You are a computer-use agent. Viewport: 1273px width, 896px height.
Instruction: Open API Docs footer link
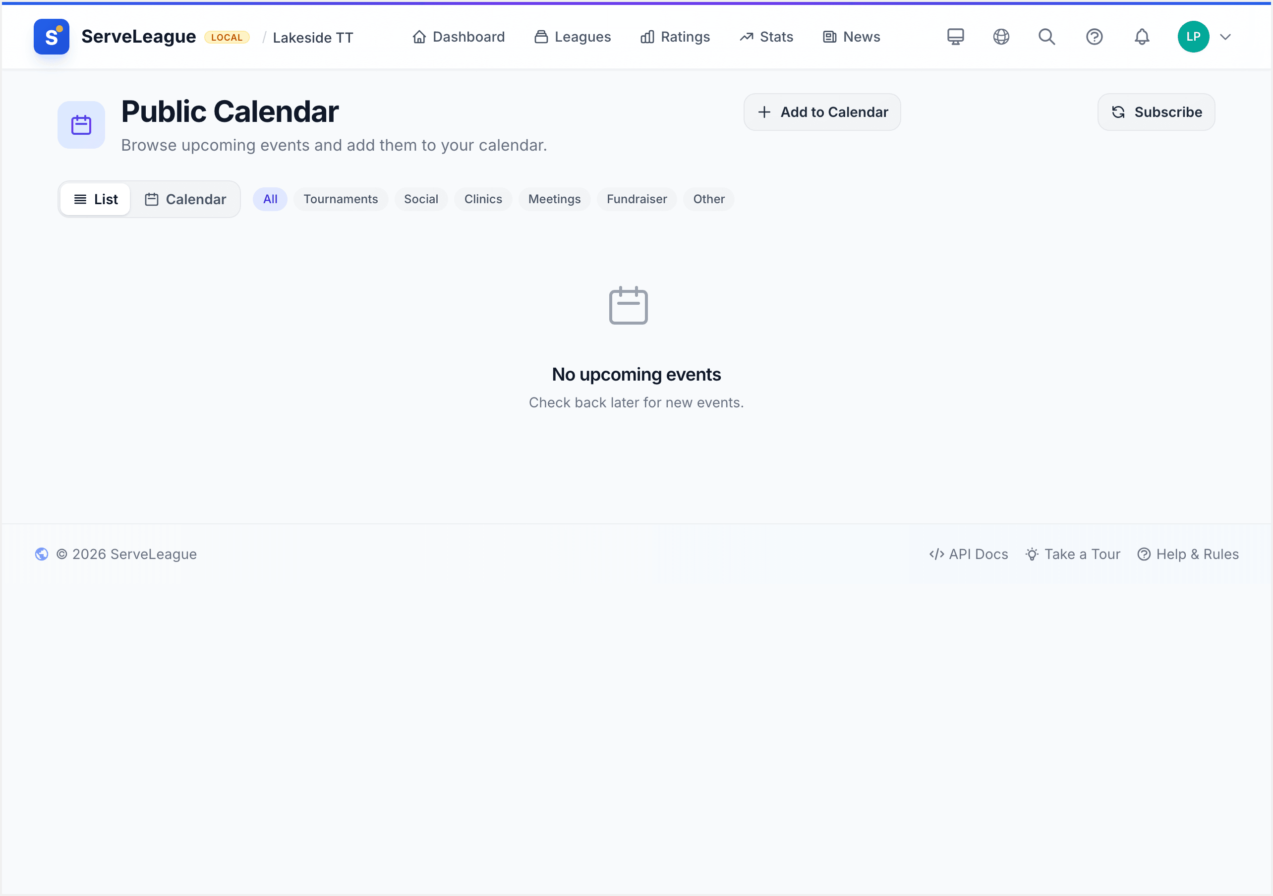coord(969,554)
